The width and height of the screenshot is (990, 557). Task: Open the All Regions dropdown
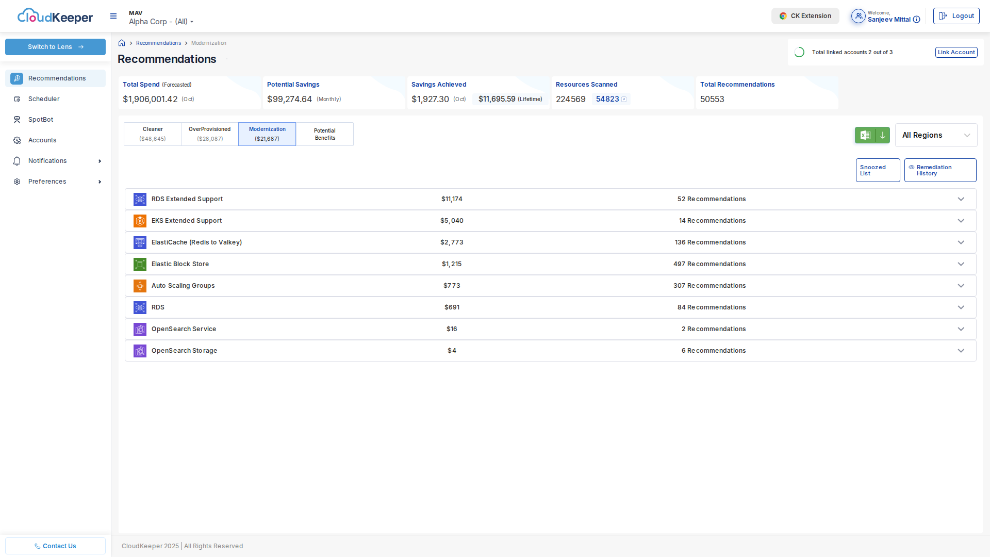click(x=936, y=135)
